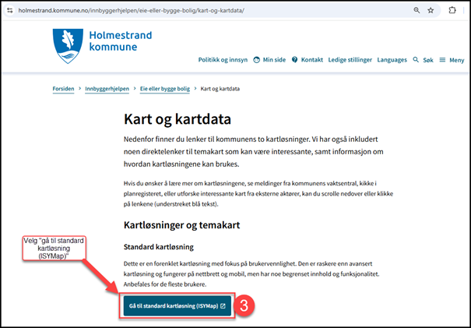Open Innbyggerhjelpen breadcrumb link

click(x=107, y=89)
